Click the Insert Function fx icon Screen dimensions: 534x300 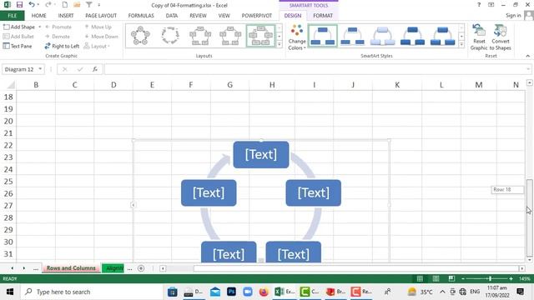95,69
